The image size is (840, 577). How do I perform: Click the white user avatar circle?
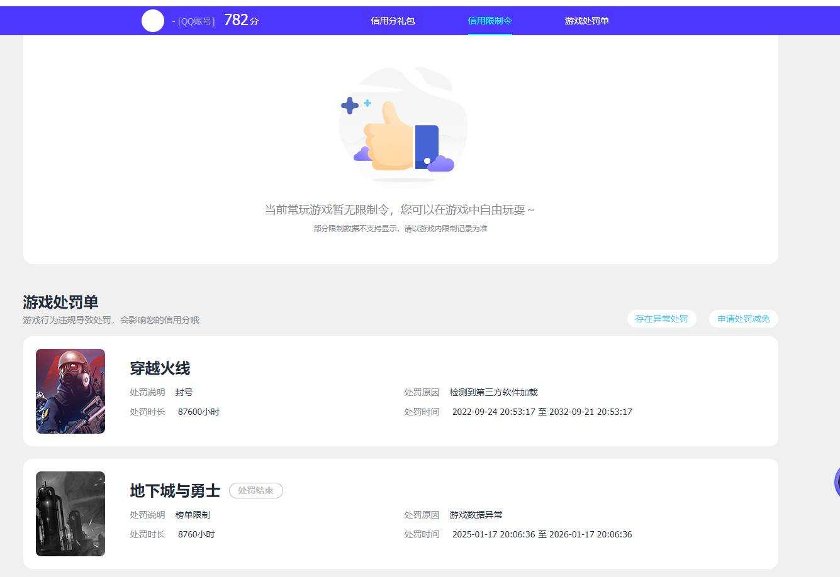click(153, 21)
